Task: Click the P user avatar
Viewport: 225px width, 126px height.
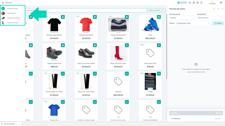Action: 221,3
